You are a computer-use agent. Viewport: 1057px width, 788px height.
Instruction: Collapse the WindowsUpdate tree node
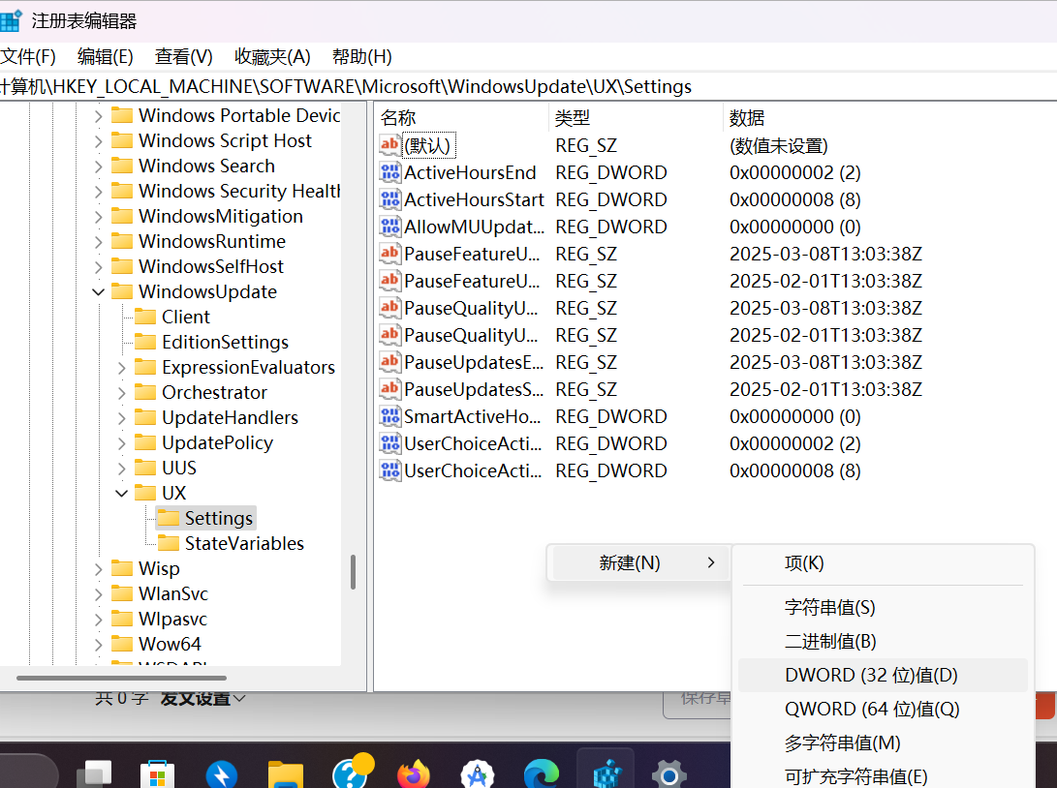tap(99, 291)
